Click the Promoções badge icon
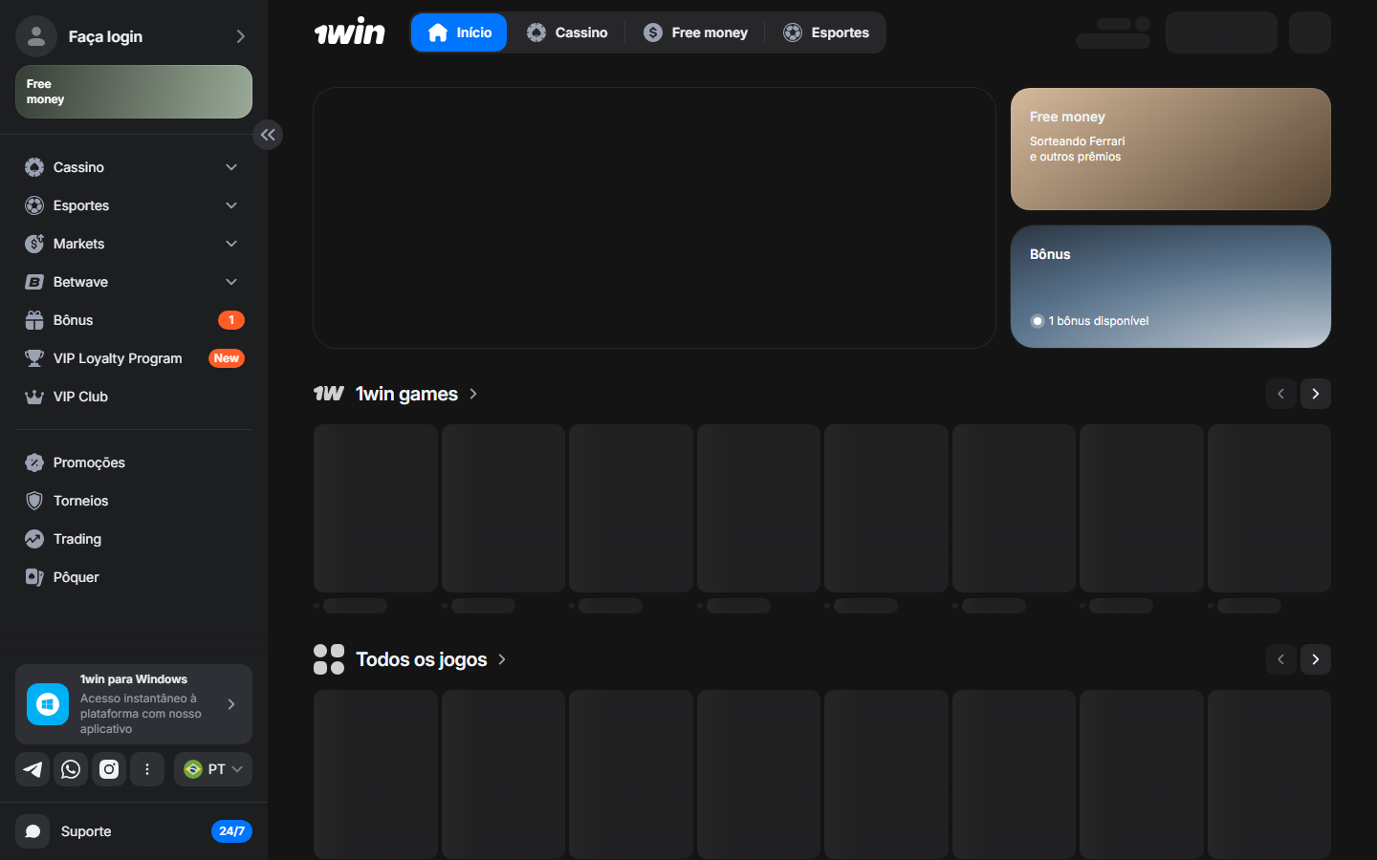The image size is (1377, 860). [x=34, y=462]
